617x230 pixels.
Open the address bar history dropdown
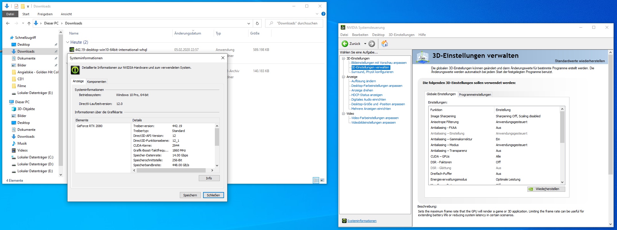point(248,23)
